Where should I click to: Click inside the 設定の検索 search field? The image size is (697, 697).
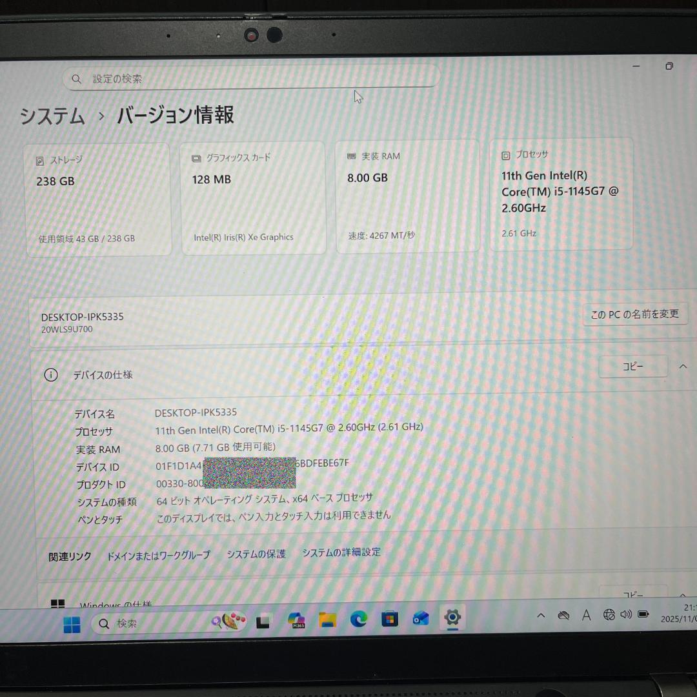pos(252,78)
